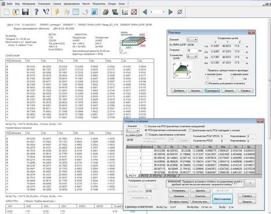This screenshot has height=214, width=271.
Task: Click the yellow lightning bolt toolbar icon
Action: point(57,12)
